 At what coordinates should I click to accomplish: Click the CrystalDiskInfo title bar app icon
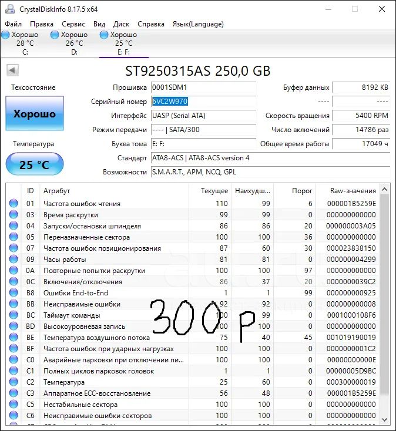(x=10, y=9)
